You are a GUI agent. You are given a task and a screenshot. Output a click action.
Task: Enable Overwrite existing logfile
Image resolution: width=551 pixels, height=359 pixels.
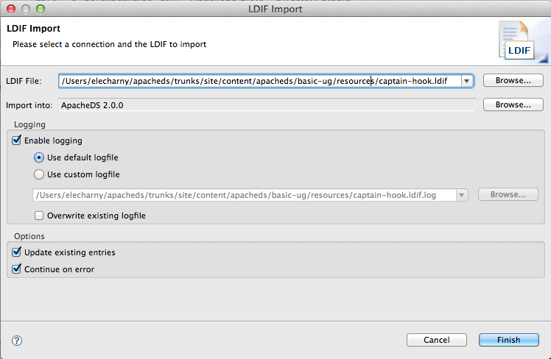[x=39, y=216]
